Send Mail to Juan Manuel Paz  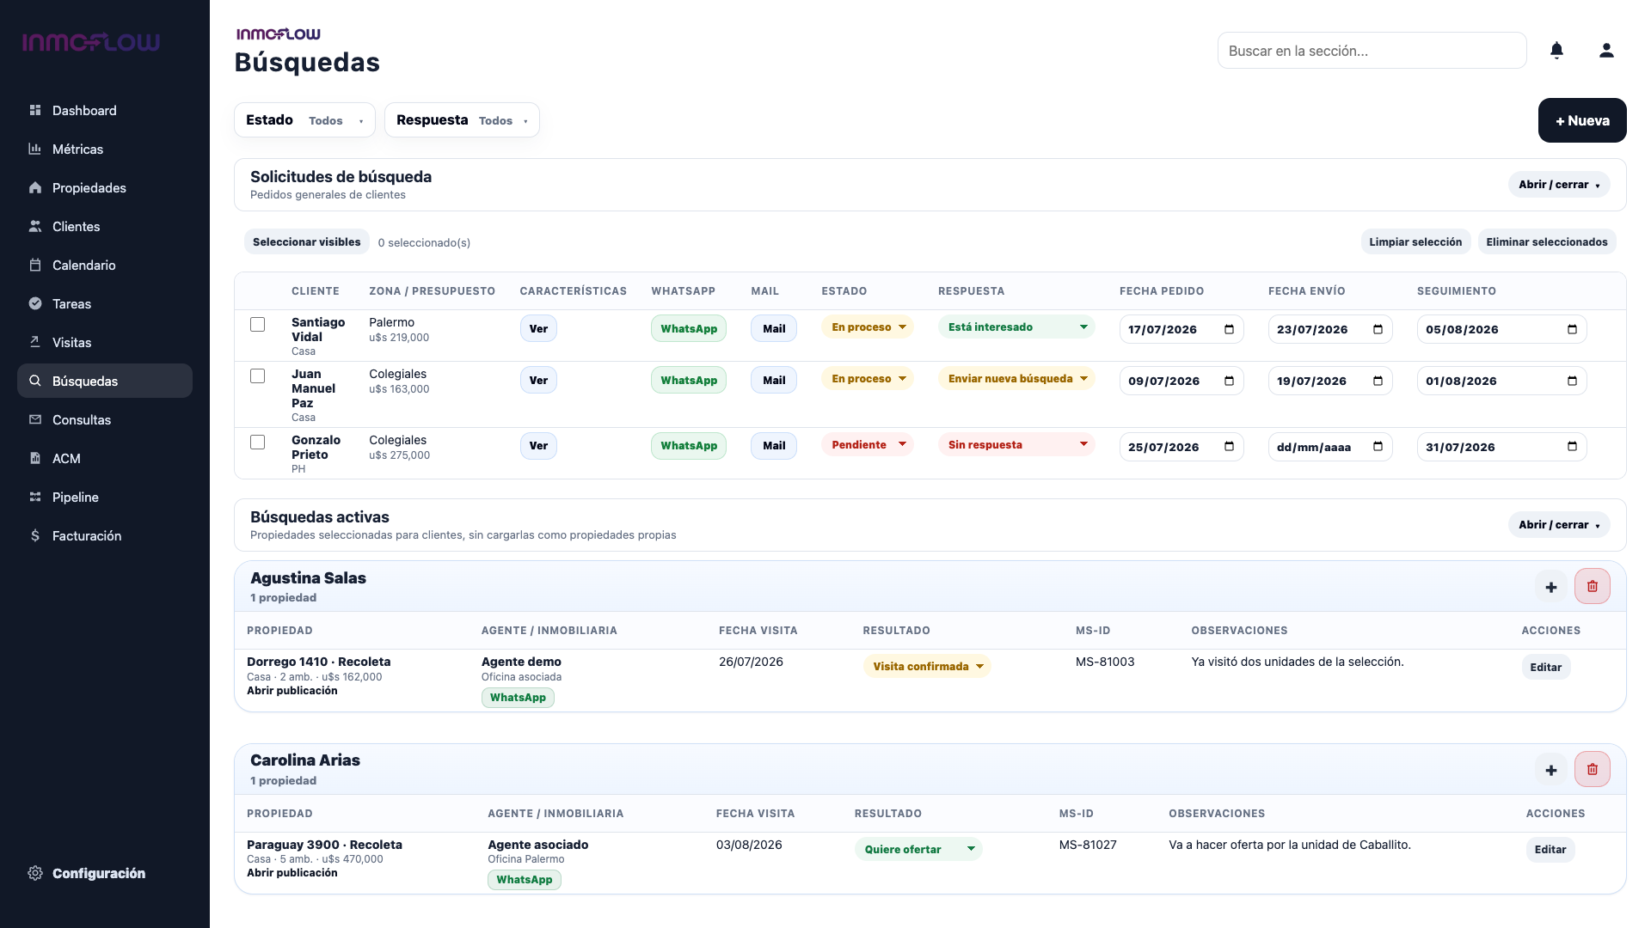[774, 381]
